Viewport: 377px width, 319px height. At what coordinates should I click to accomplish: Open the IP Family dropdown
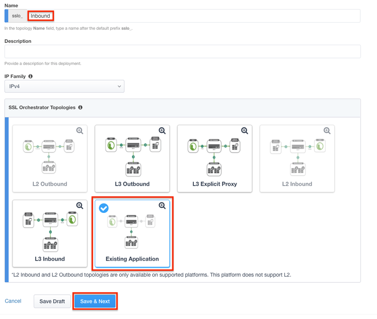64,87
